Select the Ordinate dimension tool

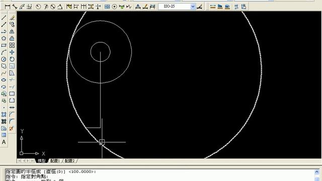click(x=29, y=7)
